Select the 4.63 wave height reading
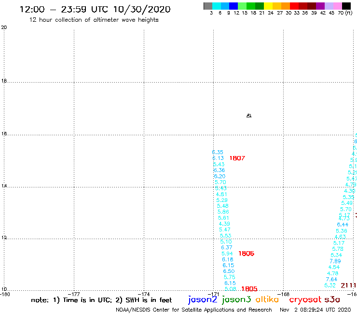Viewport: 357px width, 314px height. [x=341, y=237]
